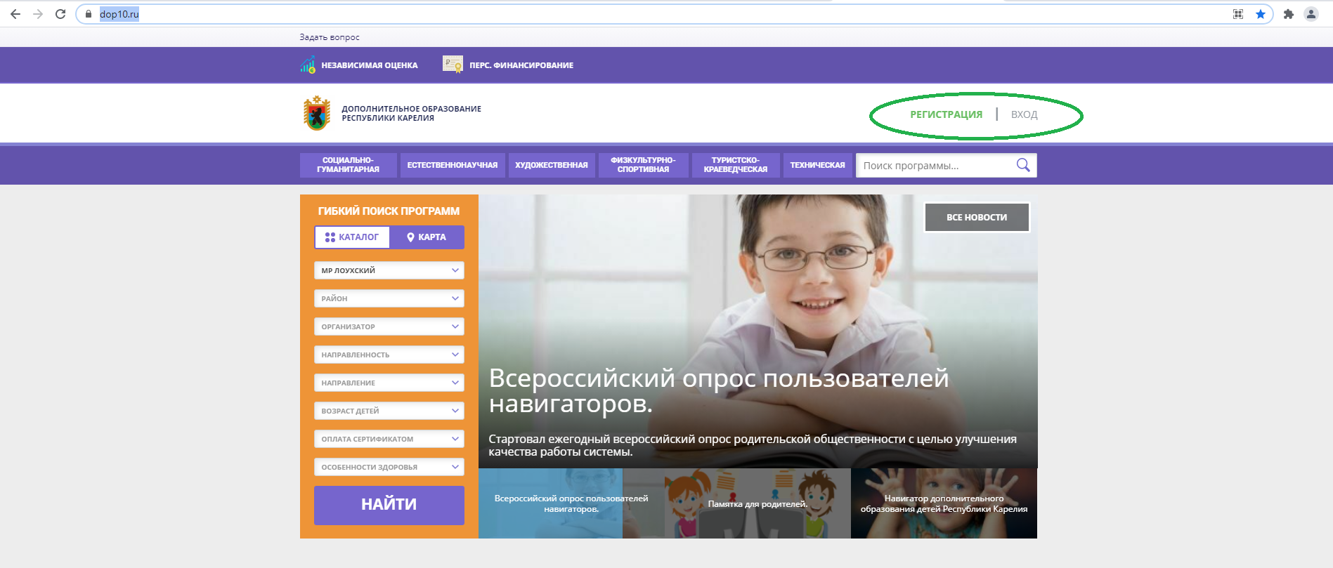
Task: Expand the Особенности здоровья dropdown
Action: tap(389, 467)
